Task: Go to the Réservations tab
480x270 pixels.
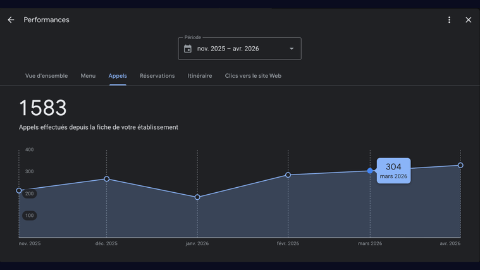Action: [x=157, y=76]
